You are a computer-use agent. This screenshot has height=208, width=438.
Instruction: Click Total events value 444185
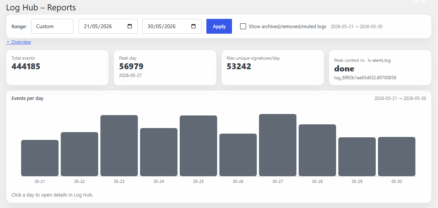point(26,66)
